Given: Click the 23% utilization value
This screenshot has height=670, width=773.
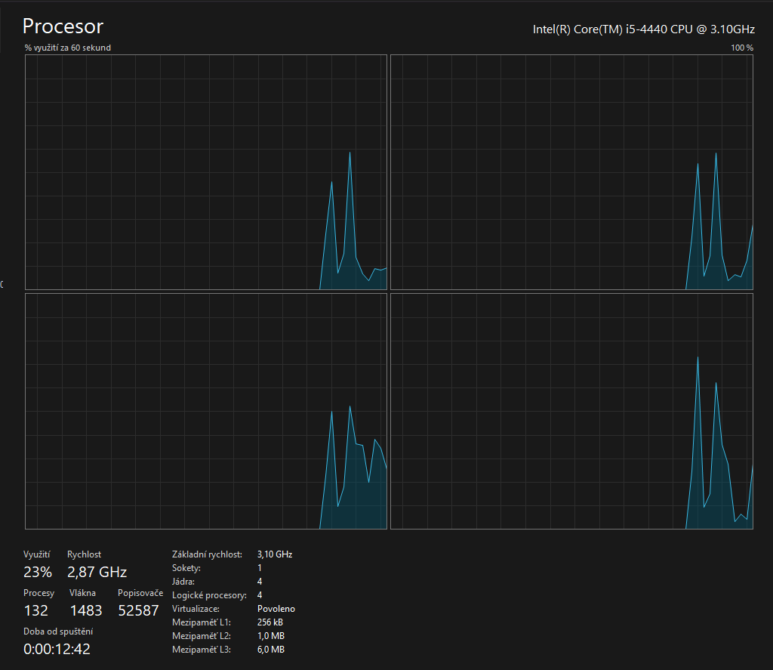Looking at the screenshot, I should click(x=38, y=572).
